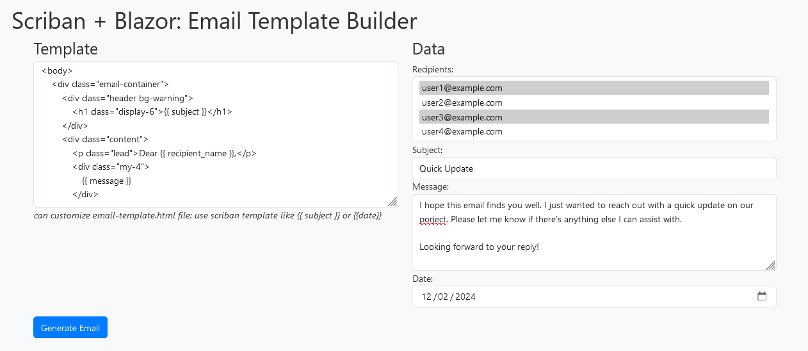
Task: Select the year 2024 in the Date field
Action: 465,297
